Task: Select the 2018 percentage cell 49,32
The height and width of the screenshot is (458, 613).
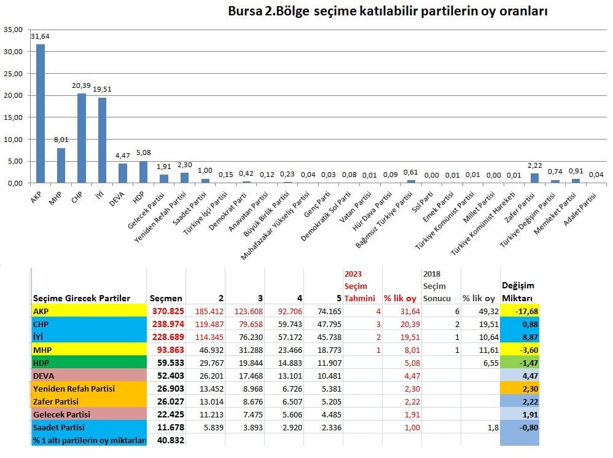Action: pos(480,311)
